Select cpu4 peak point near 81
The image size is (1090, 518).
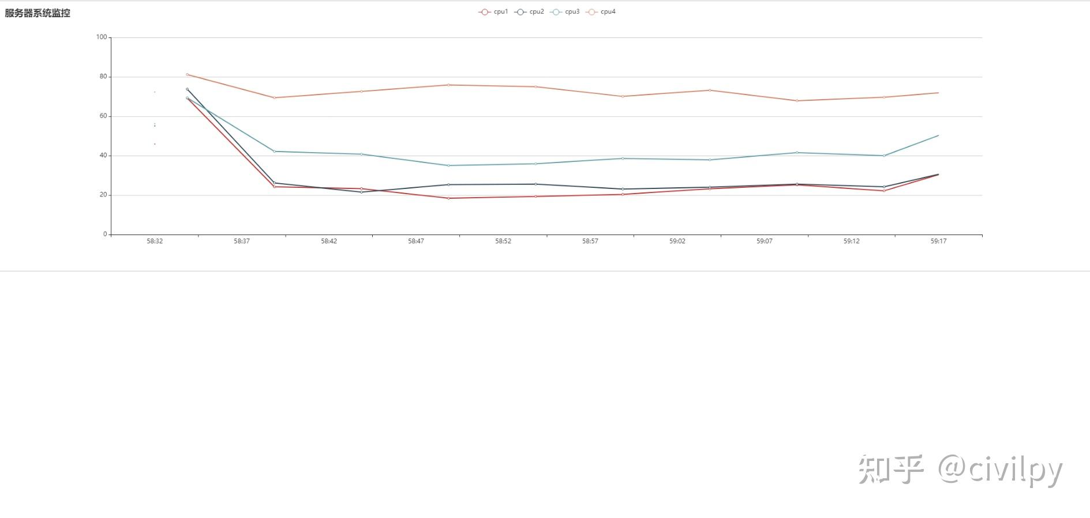(187, 74)
